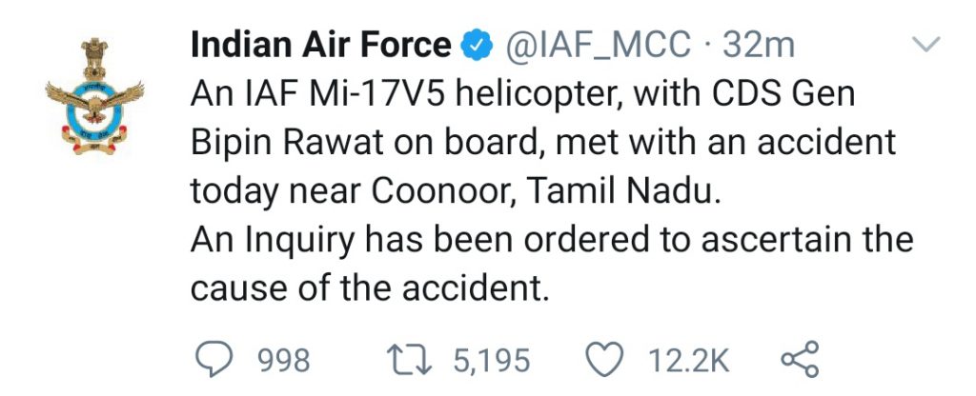View the 5,195 retweets count
The image size is (976, 396).
point(491,361)
